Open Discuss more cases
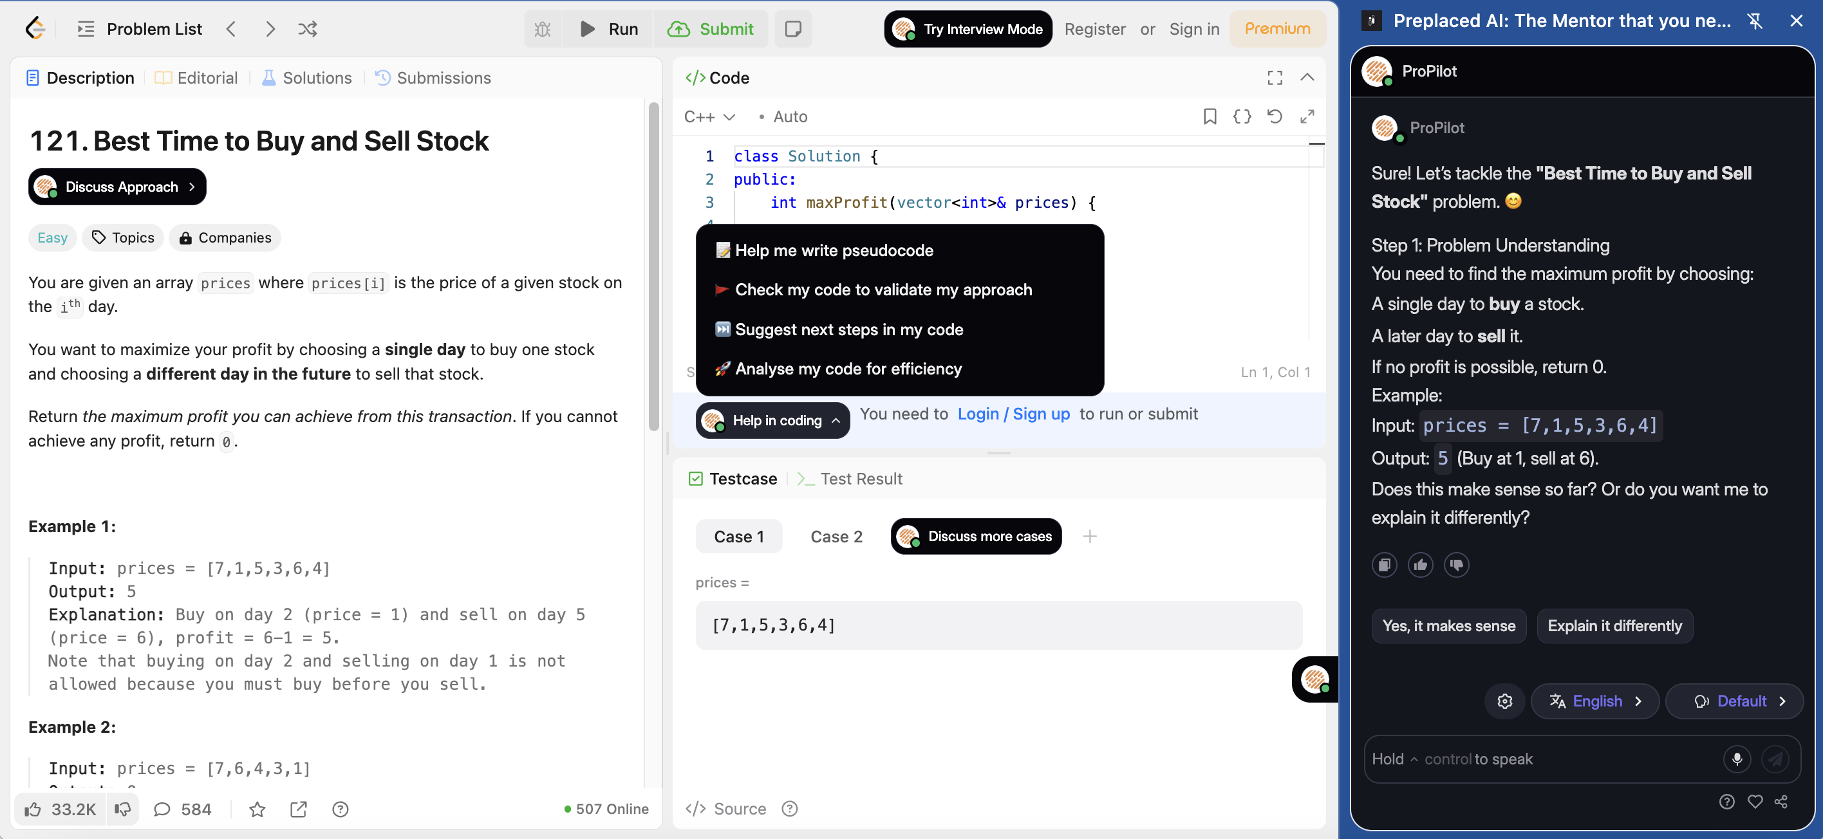The width and height of the screenshot is (1823, 839). pyautogui.click(x=975, y=537)
